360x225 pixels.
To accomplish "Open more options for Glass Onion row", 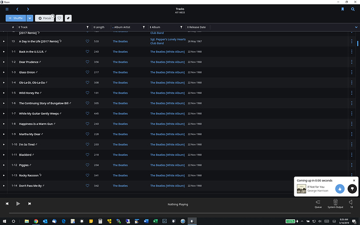I will (352, 72).
